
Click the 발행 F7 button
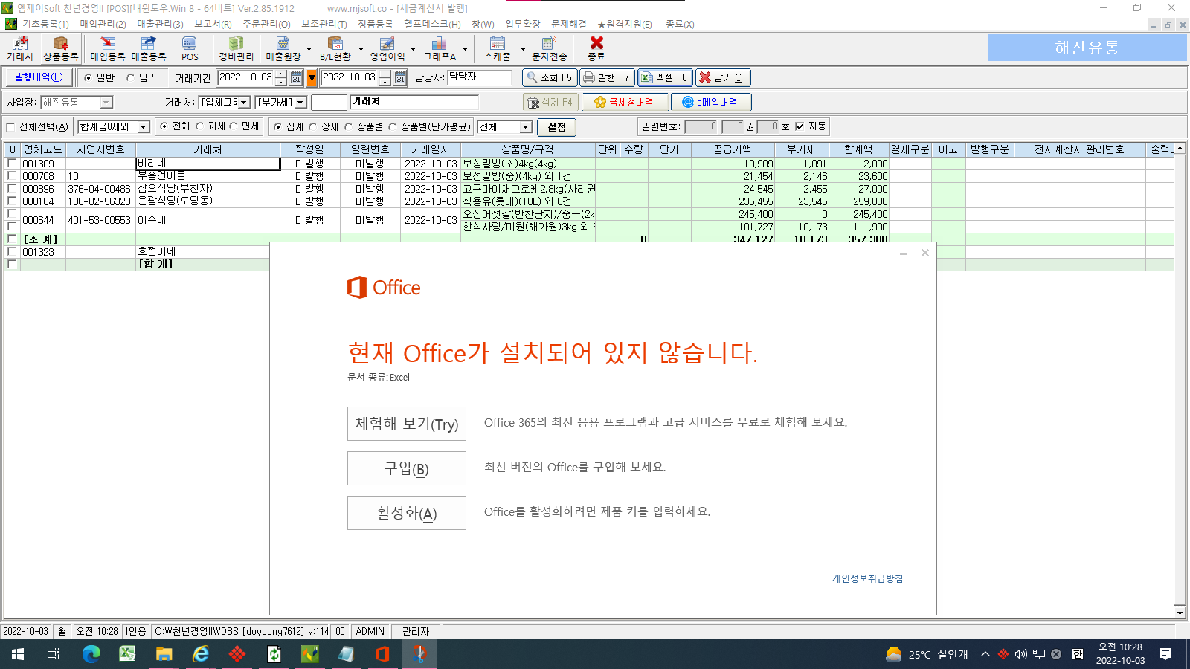point(607,77)
